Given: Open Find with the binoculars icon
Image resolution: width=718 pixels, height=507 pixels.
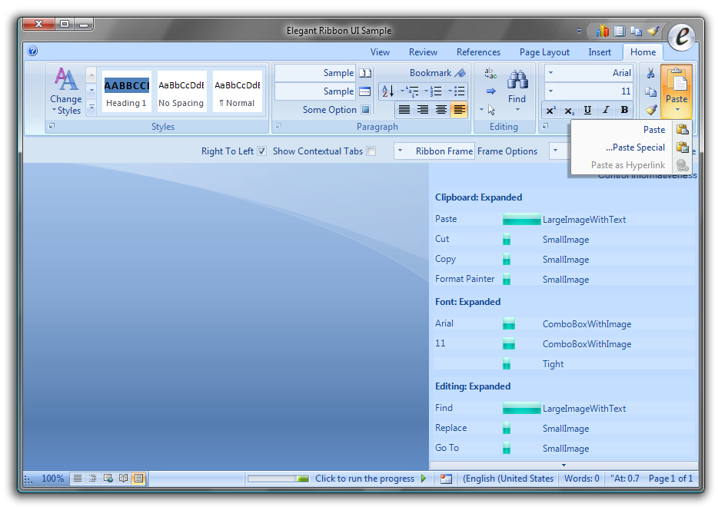Looking at the screenshot, I should coord(517,80).
